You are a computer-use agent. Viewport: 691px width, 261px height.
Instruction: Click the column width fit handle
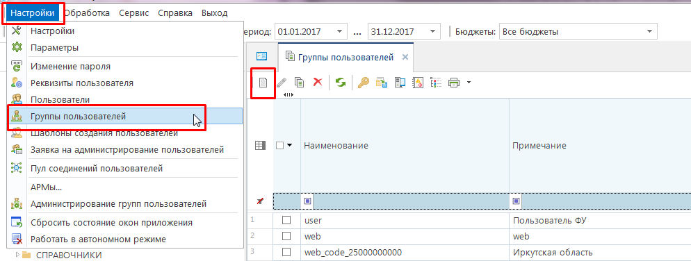288,94
